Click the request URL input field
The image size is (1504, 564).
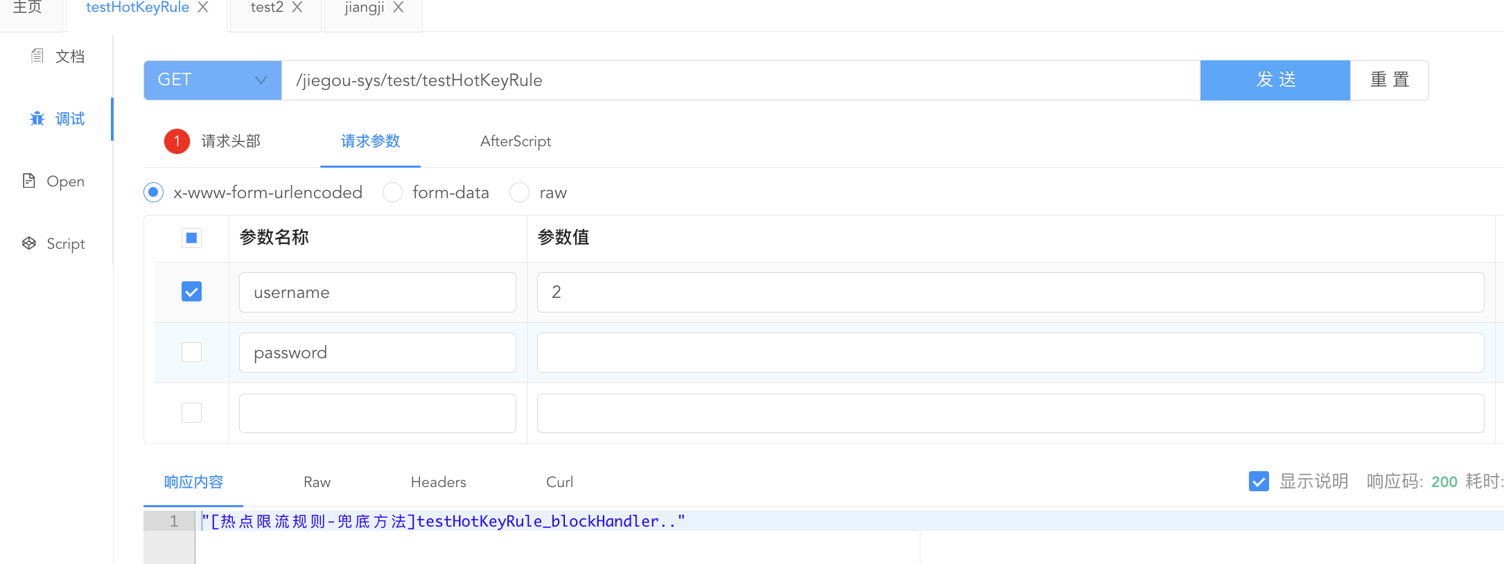(741, 80)
